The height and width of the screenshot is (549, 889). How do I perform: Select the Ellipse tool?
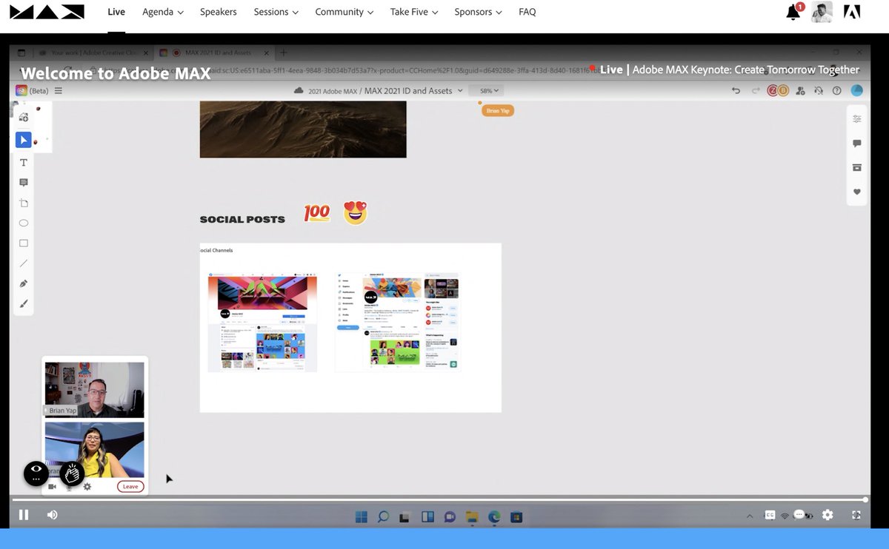pos(24,223)
